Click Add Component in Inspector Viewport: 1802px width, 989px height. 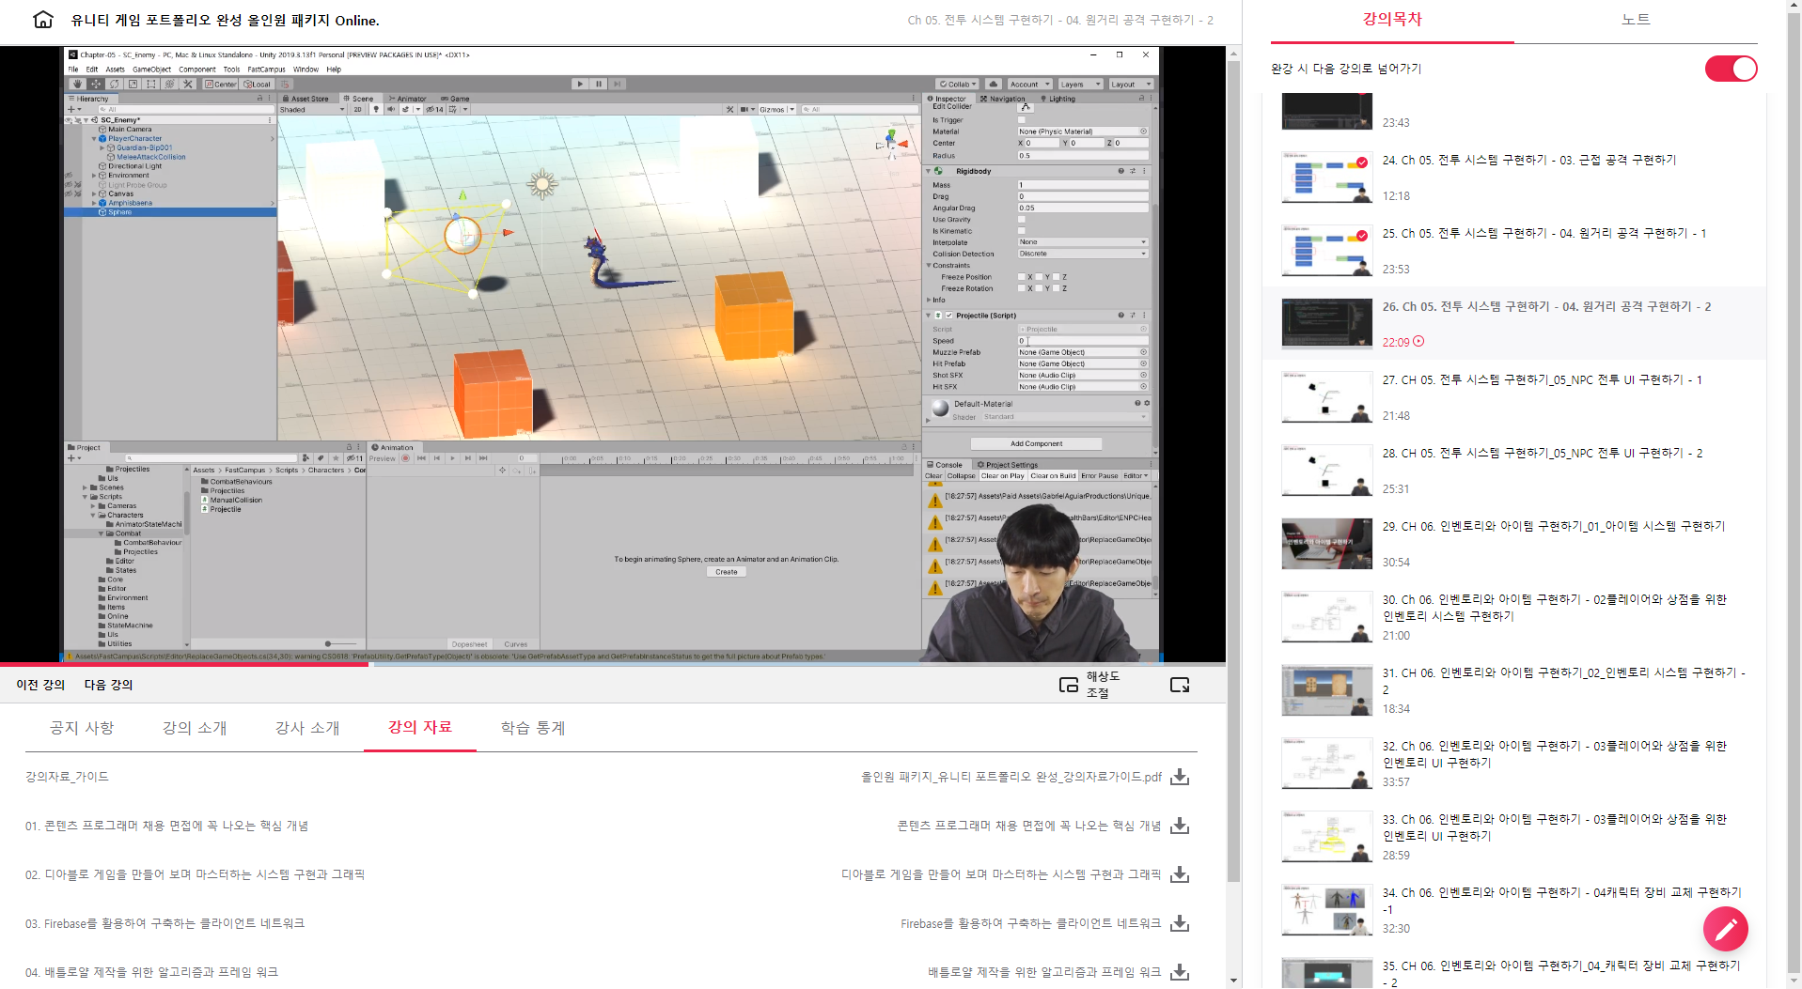(1037, 443)
